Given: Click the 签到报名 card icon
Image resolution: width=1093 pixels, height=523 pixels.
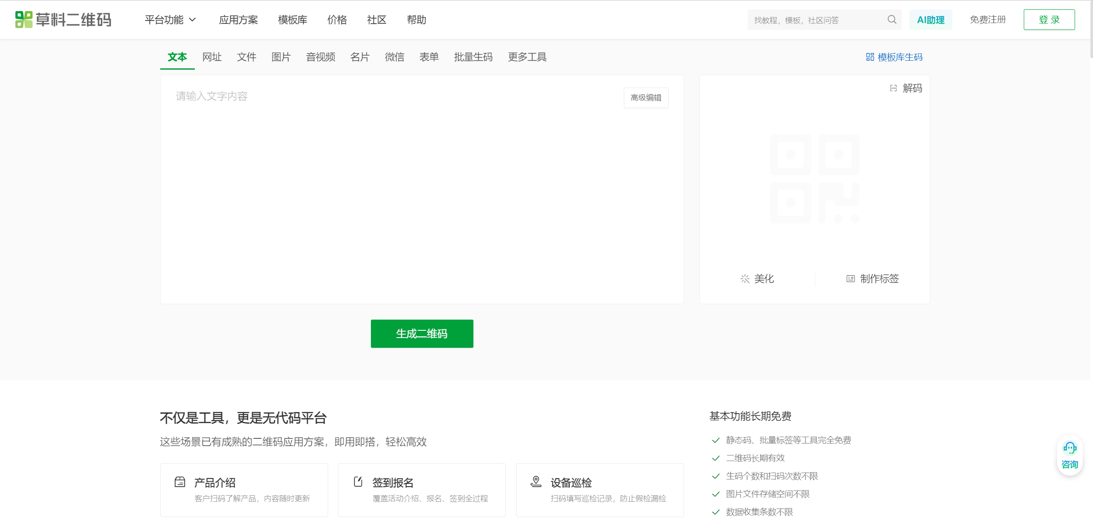Looking at the screenshot, I should tap(358, 482).
